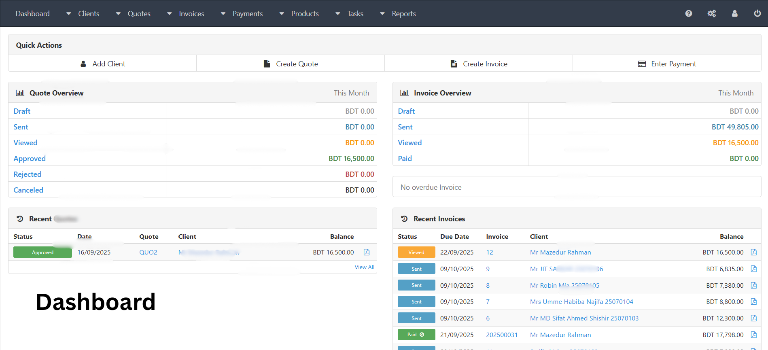This screenshot has width=768, height=350.
Task: Click the user account icon
Action: coord(734,14)
